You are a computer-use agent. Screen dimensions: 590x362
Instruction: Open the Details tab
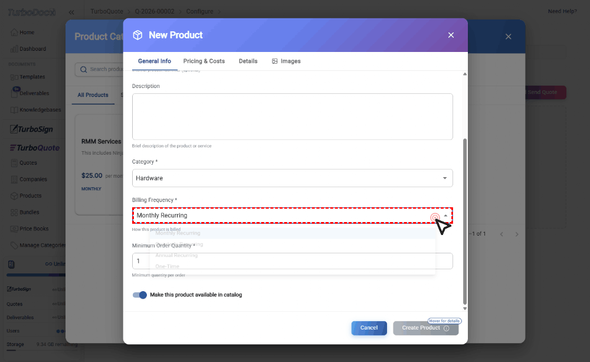pos(248,61)
